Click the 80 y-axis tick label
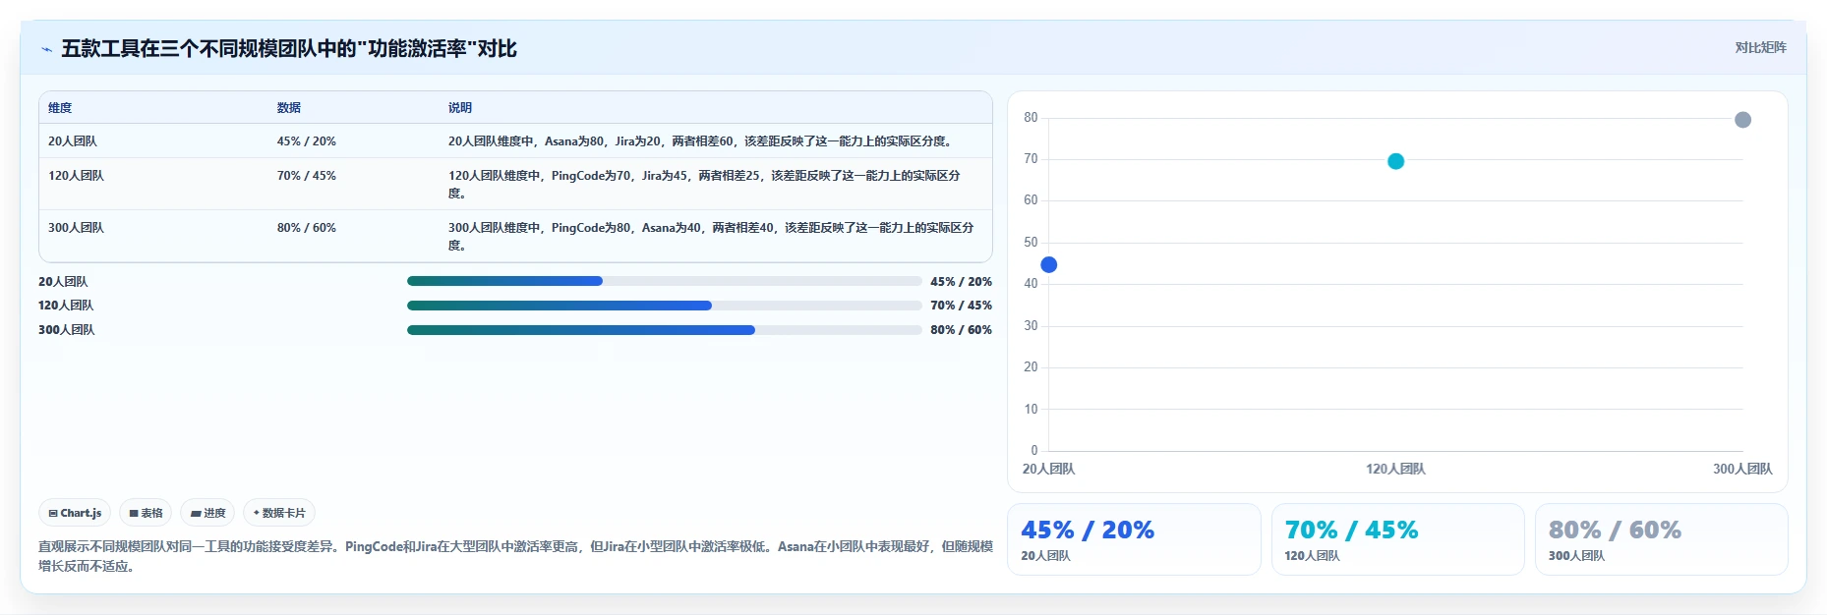Image resolution: width=1827 pixels, height=615 pixels. (x=1031, y=118)
